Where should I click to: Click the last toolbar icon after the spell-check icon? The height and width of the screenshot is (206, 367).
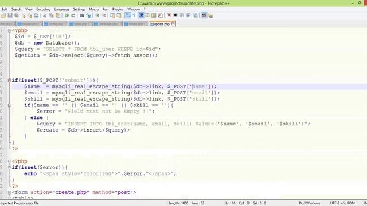click(210, 15)
